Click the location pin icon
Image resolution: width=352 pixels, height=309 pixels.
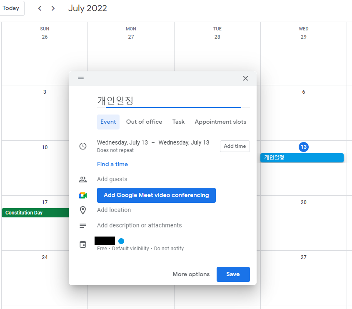point(83,210)
